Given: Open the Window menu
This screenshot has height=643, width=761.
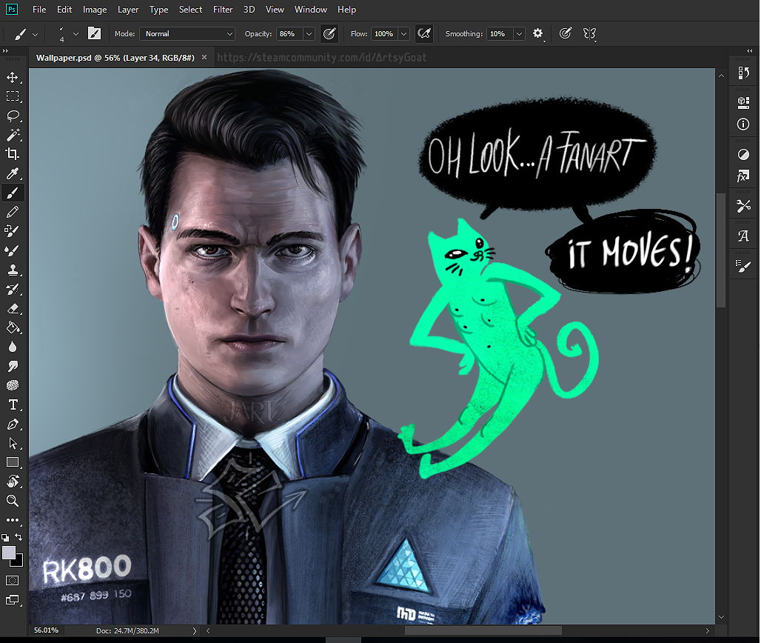Looking at the screenshot, I should [x=311, y=10].
